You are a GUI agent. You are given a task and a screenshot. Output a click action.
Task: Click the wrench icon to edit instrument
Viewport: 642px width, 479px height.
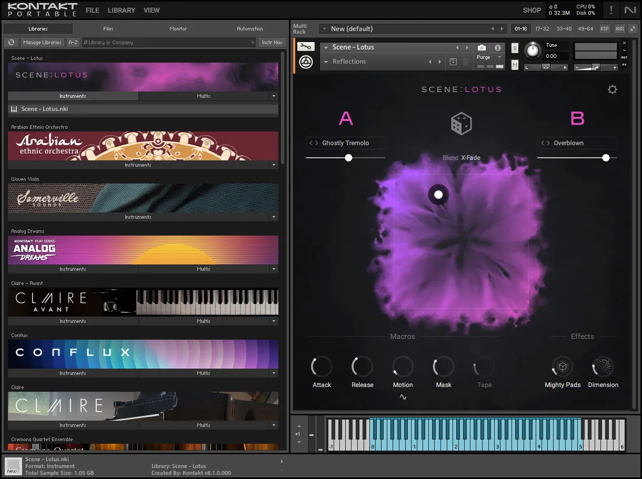tap(306, 46)
